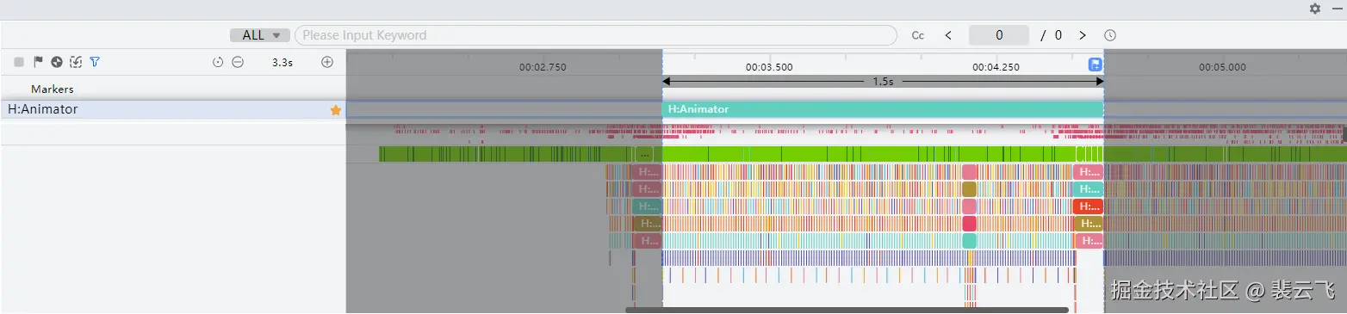
Task: Click the reset zoom circular icon
Action: point(218,62)
